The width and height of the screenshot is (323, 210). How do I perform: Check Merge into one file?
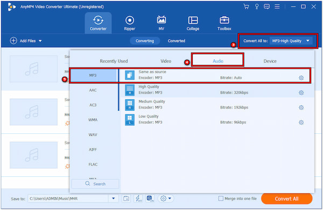[221, 199]
